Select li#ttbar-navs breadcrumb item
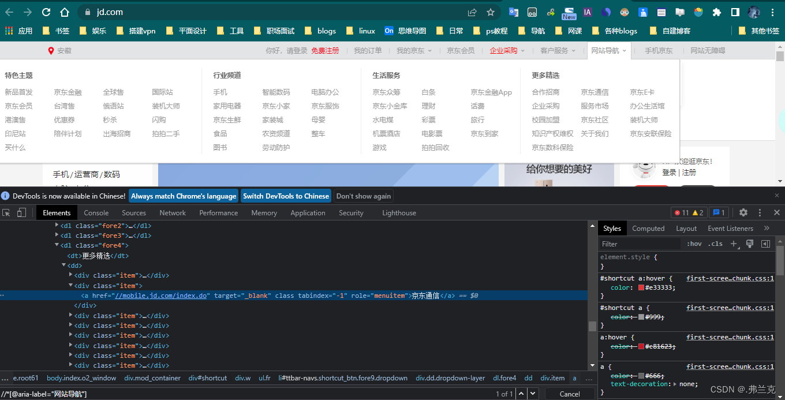The height and width of the screenshot is (400, 785). coord(343,378)
